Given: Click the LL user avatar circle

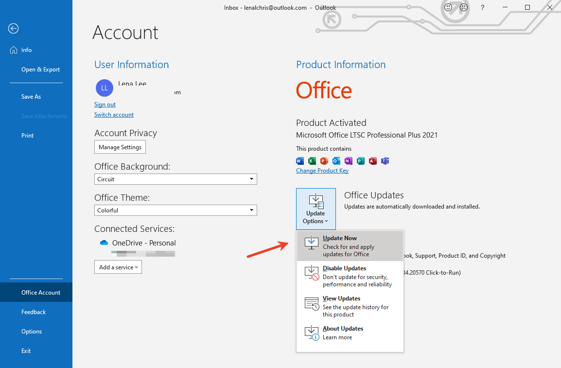Looking at the screenshot, I should (104, 88).
